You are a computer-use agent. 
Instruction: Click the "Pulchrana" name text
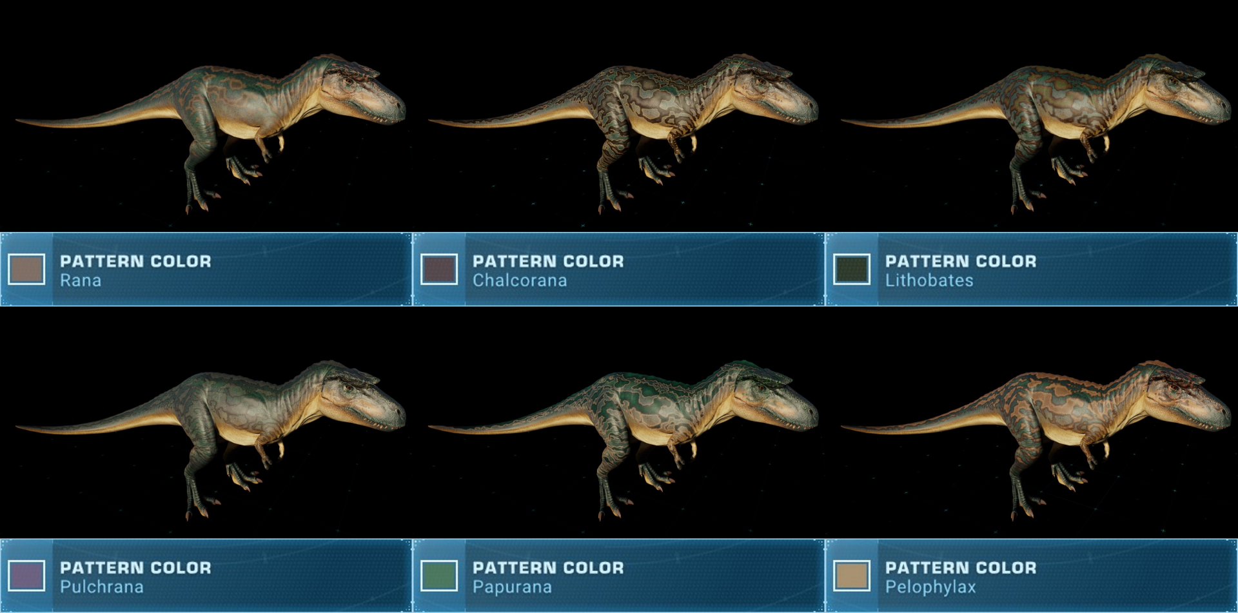pyautogui.click(x=102, y=587)
